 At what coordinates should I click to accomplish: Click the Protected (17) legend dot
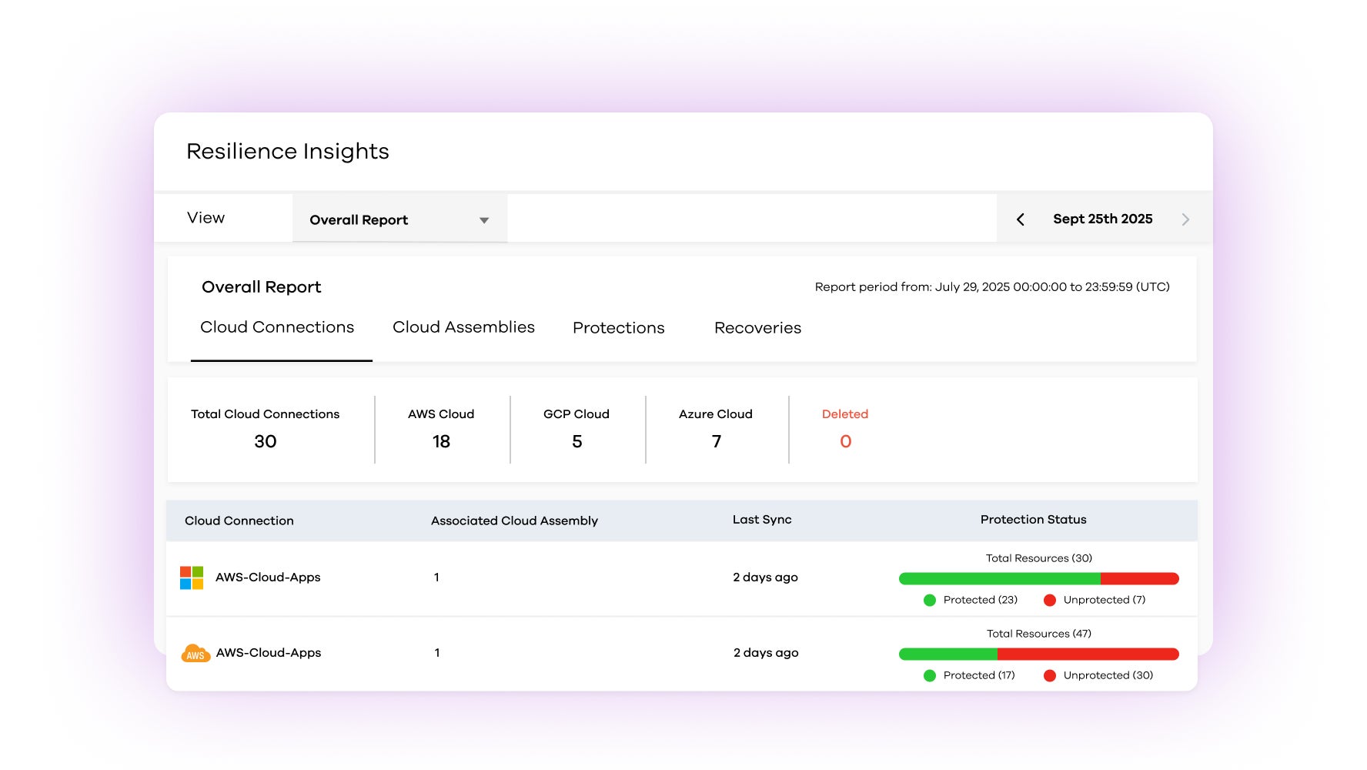[930, 675]
